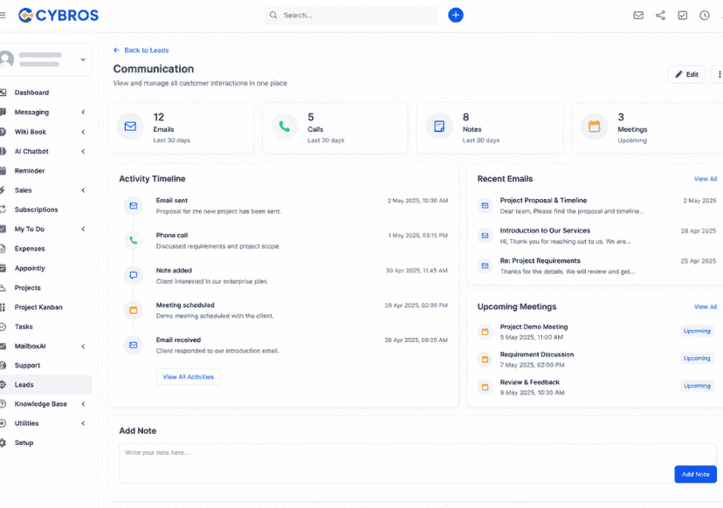Click envelope icon beside Introduction to Our Services
723x508 pixels.
485,236
